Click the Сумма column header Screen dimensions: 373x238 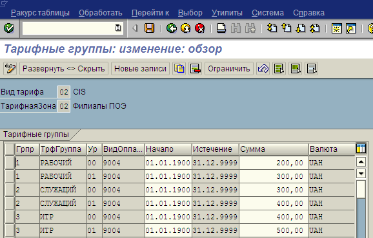(274, 149)
